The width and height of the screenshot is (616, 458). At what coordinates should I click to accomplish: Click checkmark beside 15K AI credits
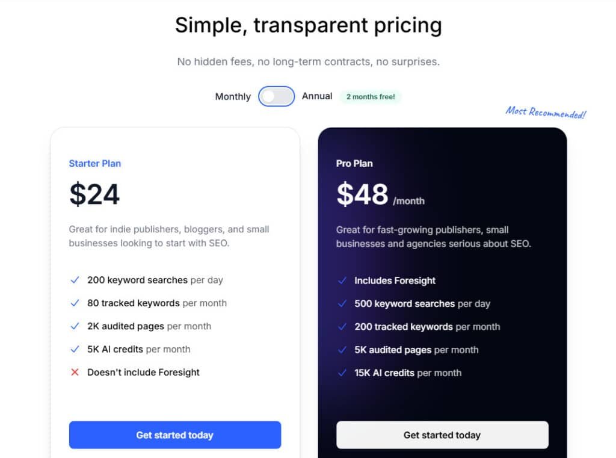342,373
